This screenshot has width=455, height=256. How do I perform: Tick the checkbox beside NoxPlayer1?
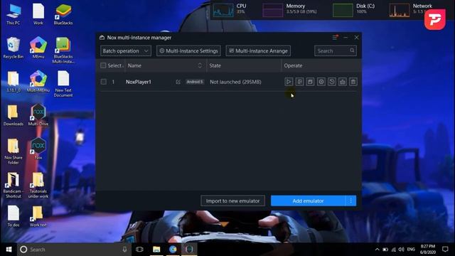[103, 82]
